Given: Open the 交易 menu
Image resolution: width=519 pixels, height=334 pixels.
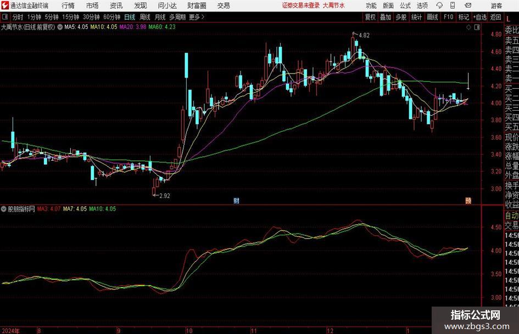Looking at the screenshot, I should point(224,5).
